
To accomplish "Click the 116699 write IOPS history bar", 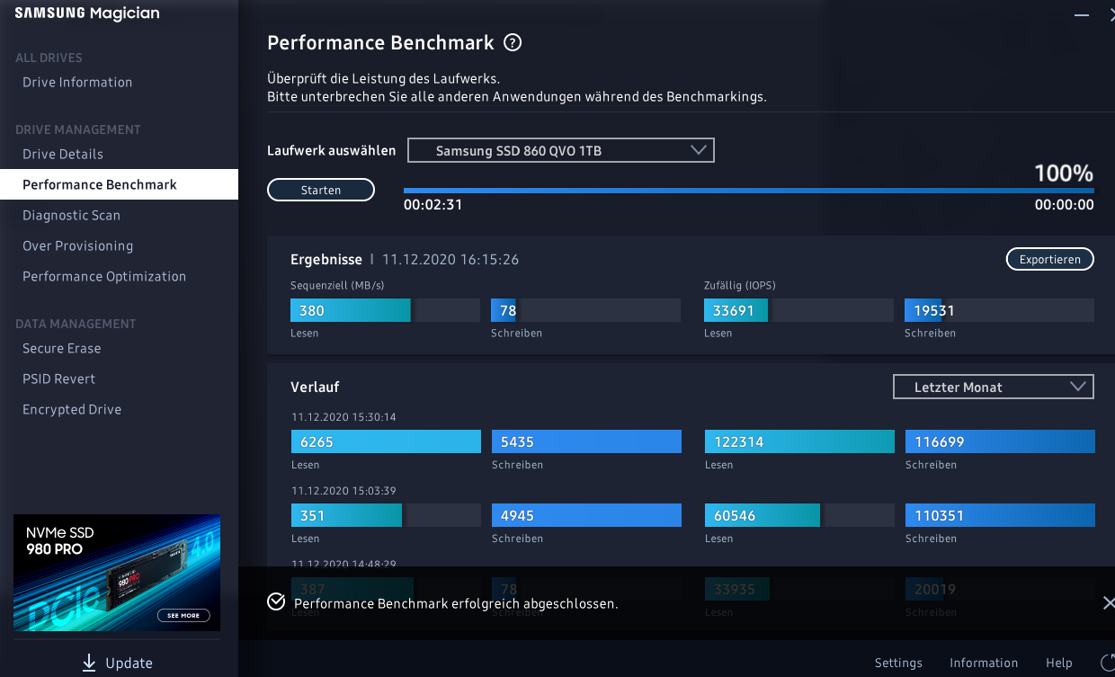I will pos(1000,441).
